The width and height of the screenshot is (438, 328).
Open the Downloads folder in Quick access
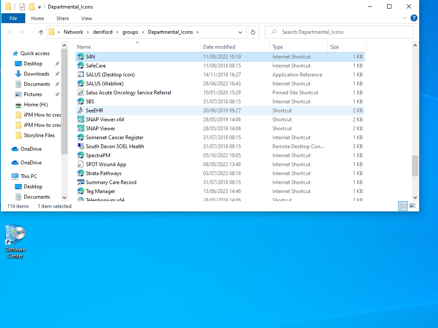[x=37, y=74]
